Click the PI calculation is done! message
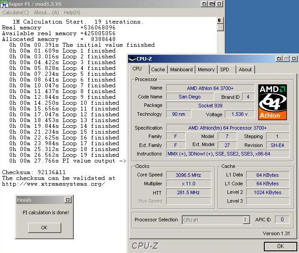 [x=46, y=212]
